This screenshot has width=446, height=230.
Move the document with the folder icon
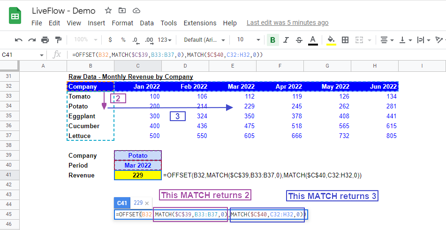click(x=122, y=11)
